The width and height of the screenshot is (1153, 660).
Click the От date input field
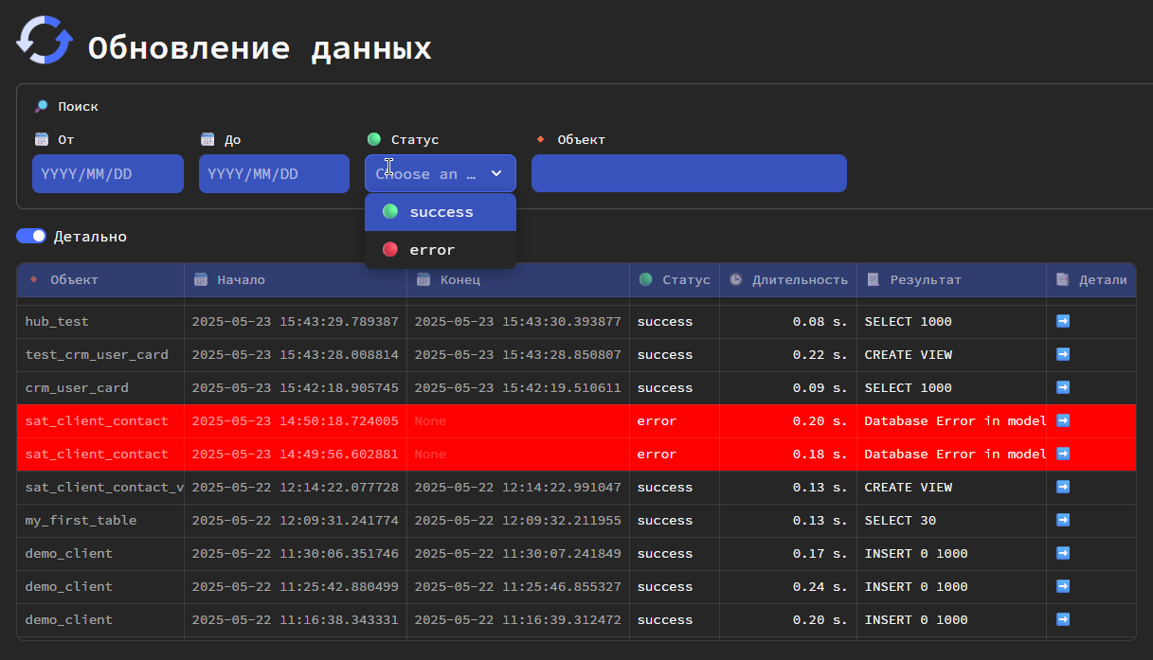(x=108, y=173)
